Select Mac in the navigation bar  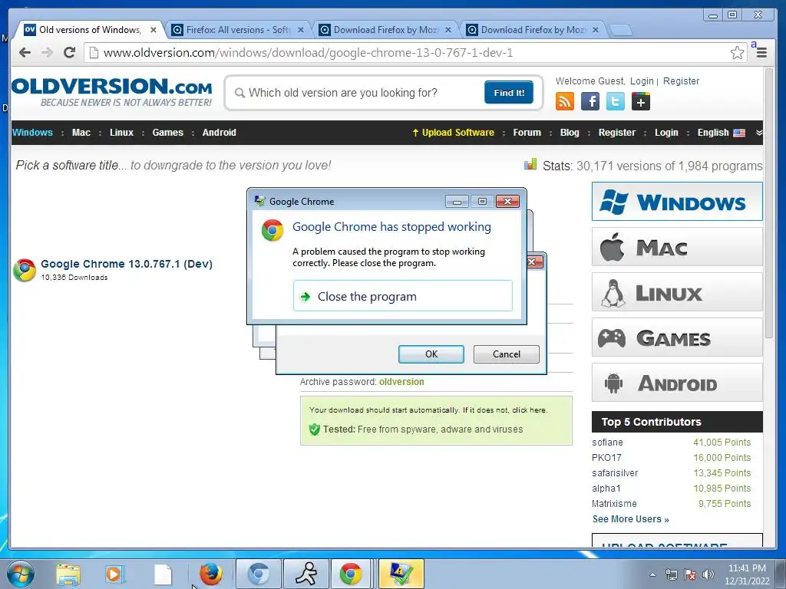click(81, 133)
